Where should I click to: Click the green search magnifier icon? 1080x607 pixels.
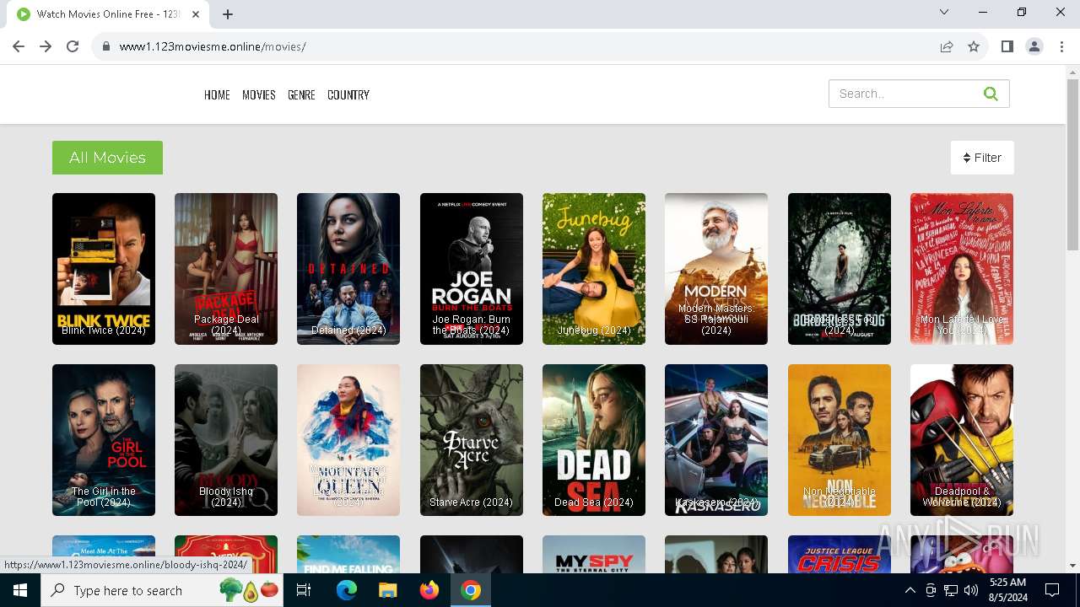pyautogui.click(x=991, y=94)
